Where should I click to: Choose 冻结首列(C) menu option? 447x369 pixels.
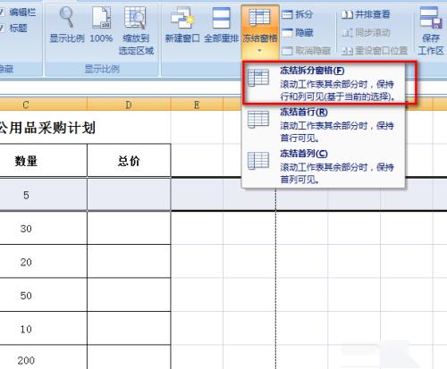coord(324,166)
